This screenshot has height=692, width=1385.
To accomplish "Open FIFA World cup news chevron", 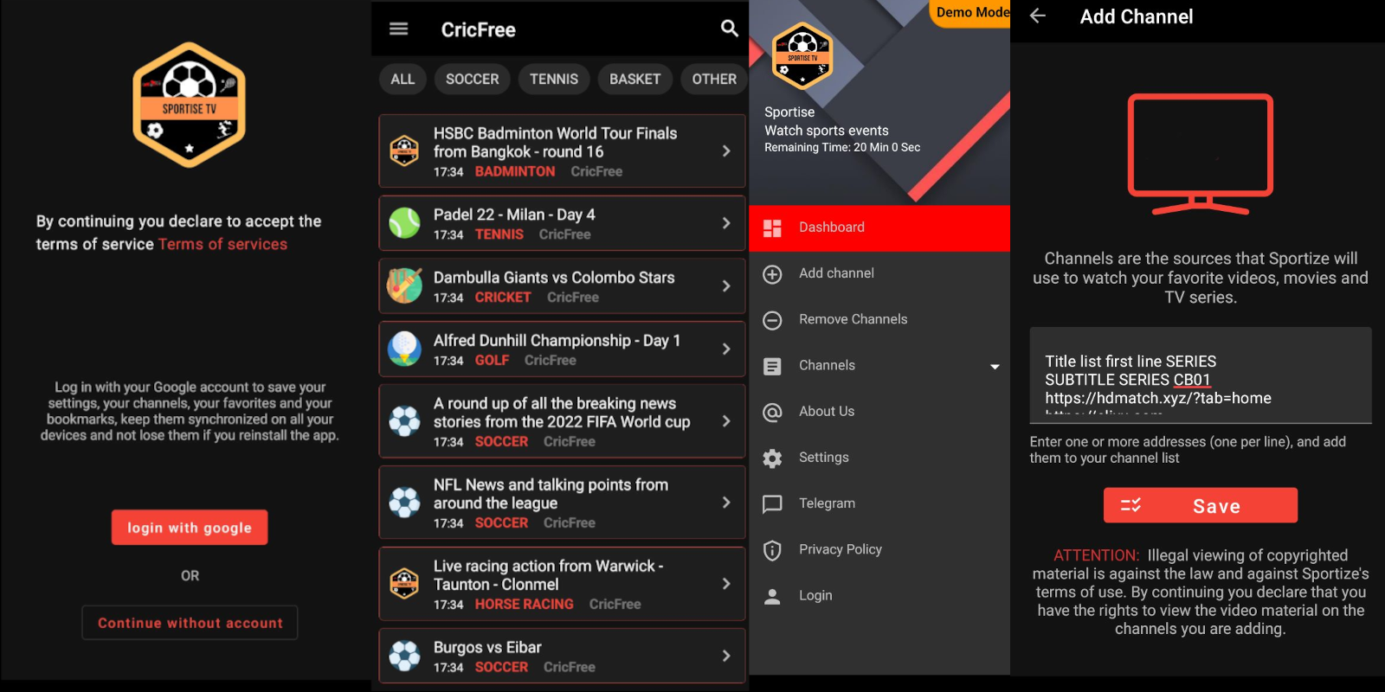I will 726,421.
